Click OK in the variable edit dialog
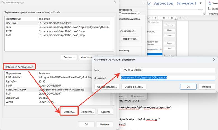218x130 pixels. click(188, 87)
